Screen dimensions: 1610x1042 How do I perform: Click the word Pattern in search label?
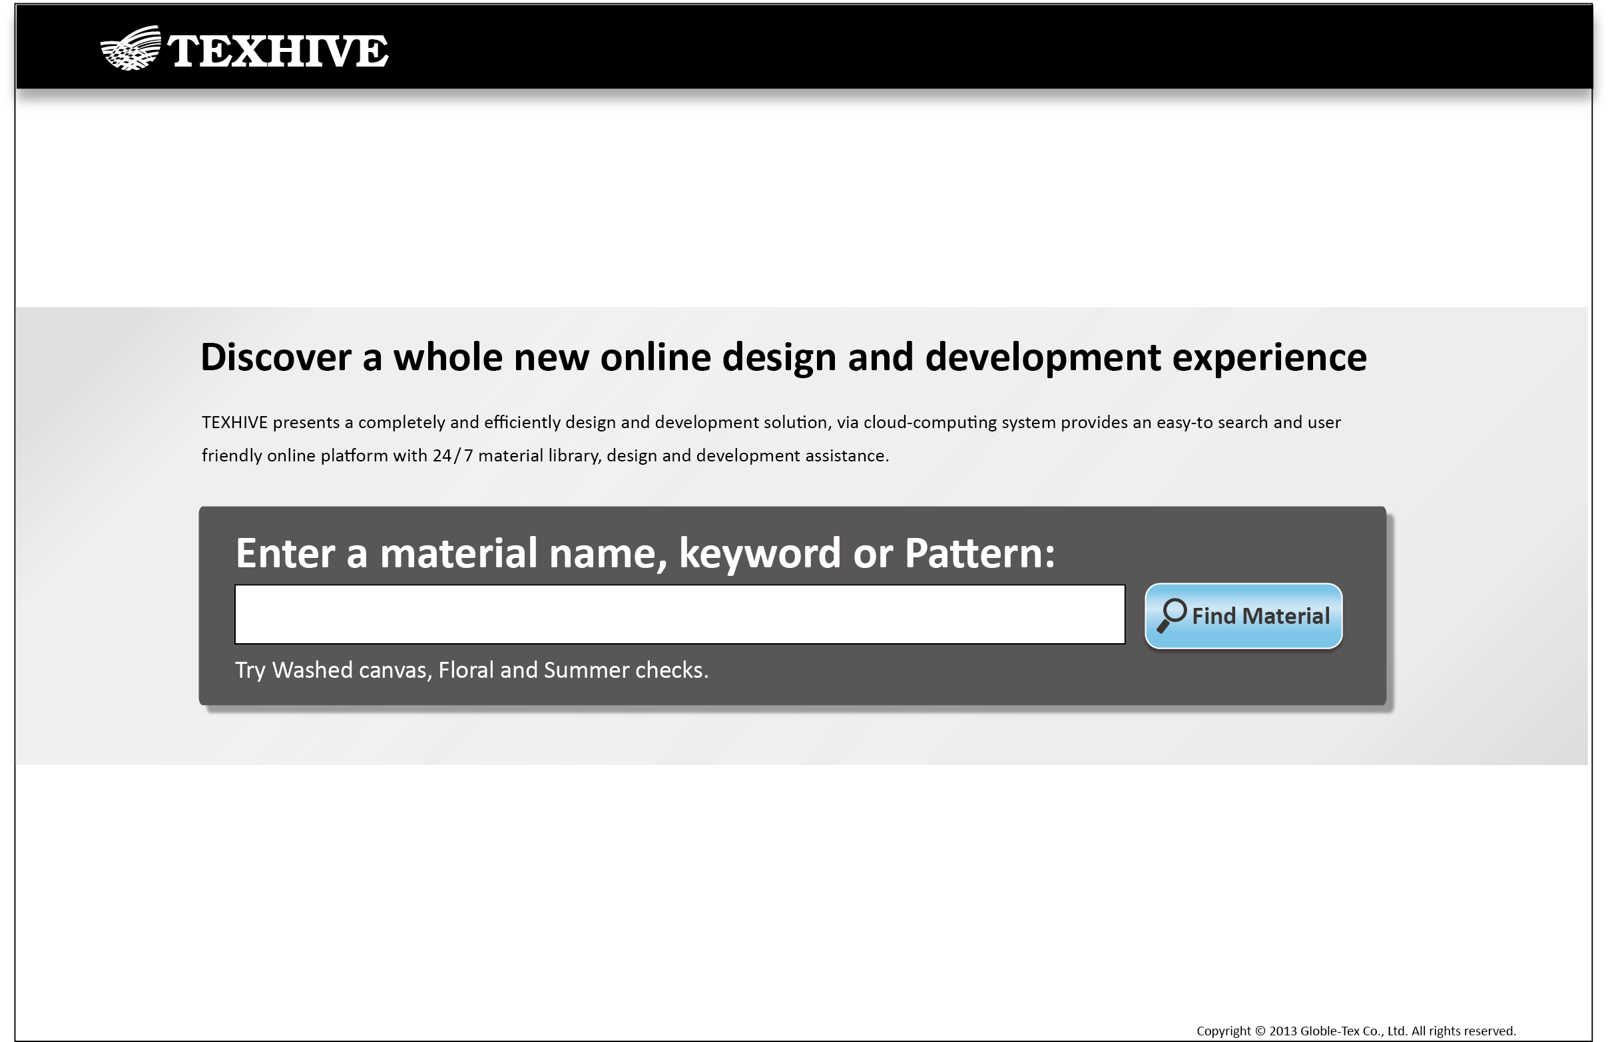click(973, 553)
